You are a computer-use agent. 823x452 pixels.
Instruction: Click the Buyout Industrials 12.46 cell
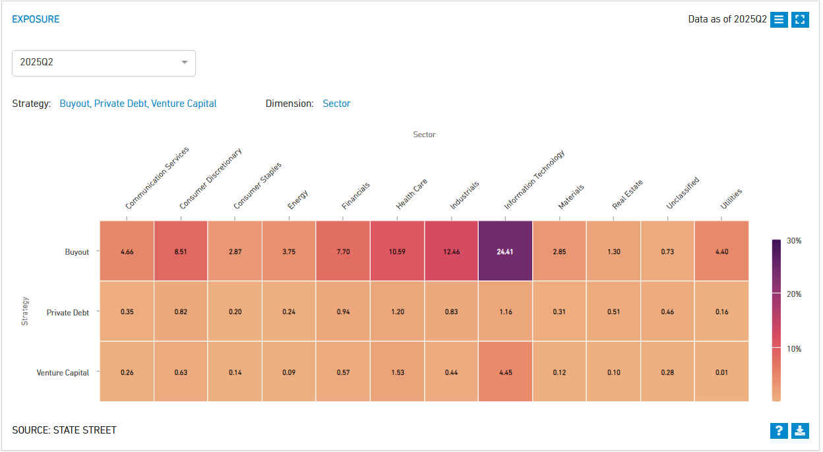[x=451, y=251]
